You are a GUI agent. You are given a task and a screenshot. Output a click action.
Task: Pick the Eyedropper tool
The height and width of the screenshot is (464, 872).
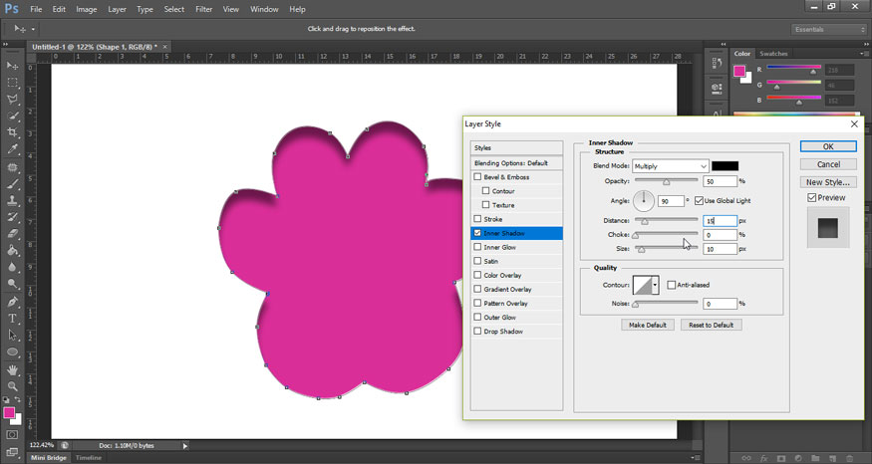[x=13, y=149]
